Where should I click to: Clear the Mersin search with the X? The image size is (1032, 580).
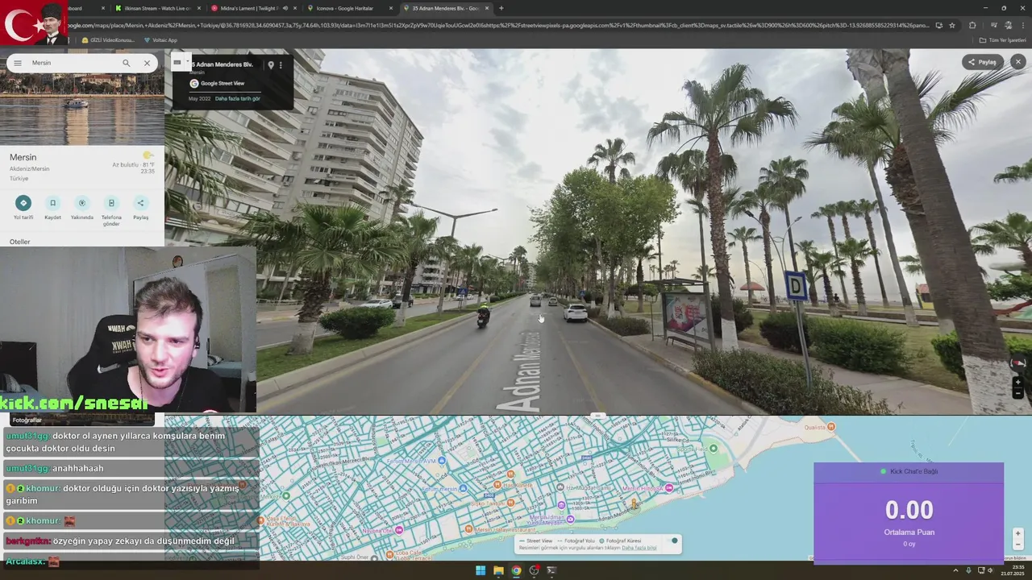pyautogui.click(x=147, y=63)
